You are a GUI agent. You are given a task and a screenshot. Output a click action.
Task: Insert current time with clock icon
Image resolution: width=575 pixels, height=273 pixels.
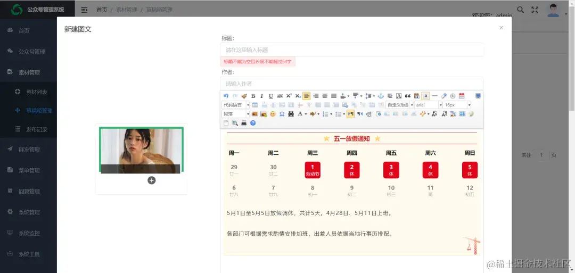(453, 96)
